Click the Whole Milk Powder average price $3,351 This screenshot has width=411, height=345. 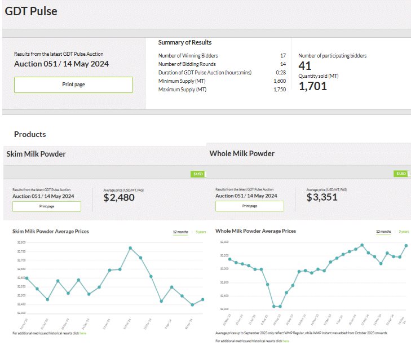click(x=322, y=197)
